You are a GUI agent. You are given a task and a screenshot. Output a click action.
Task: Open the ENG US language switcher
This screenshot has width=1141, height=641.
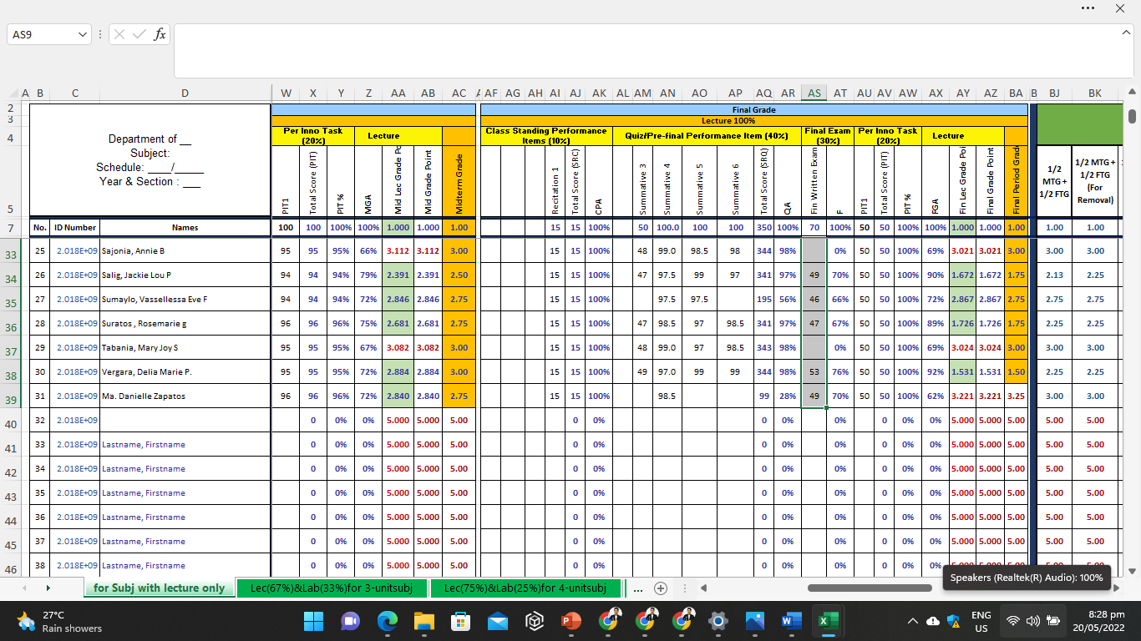(x=981, y=621)
